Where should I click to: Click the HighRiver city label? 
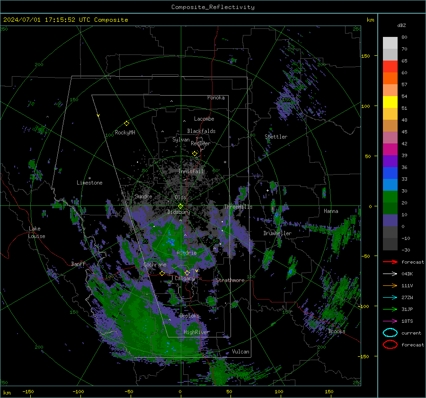point(196,332)
